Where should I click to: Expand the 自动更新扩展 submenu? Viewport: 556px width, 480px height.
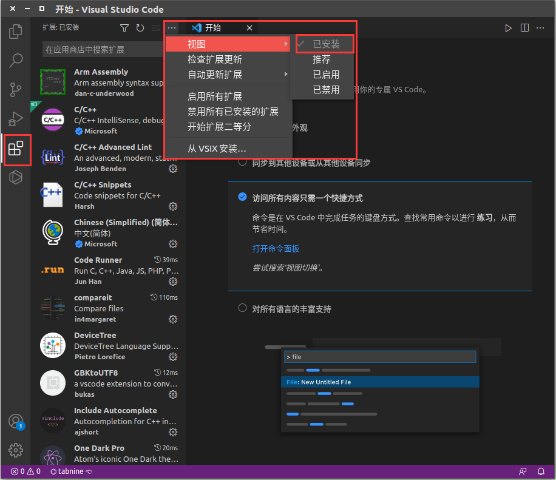pyautogui.click(x=228, y=75)
